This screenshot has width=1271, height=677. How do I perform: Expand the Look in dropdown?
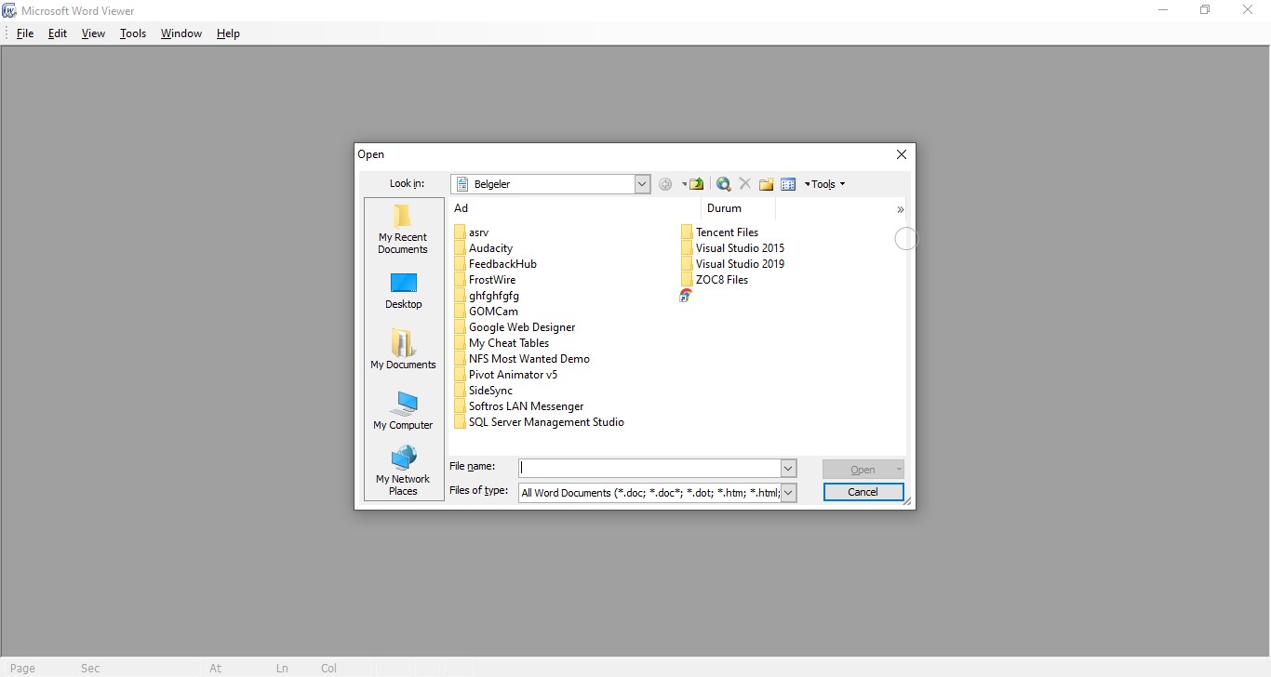pyautogui.click(x=642, y=184)
